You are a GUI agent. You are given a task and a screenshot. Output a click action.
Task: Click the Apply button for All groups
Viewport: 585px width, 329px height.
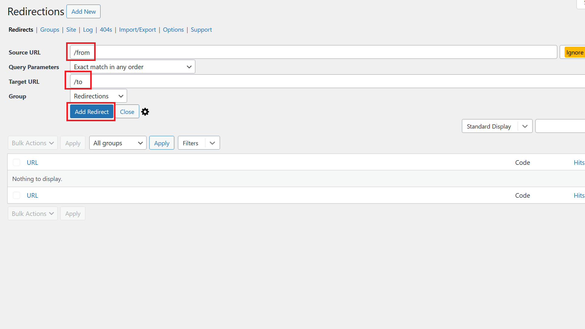click(161, 143)
